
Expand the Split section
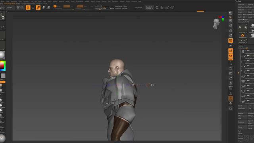[x=240, y=131]
